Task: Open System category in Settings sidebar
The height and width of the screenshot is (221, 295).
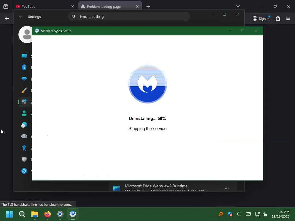Action: pyautogui.click(x=24, y=56)
